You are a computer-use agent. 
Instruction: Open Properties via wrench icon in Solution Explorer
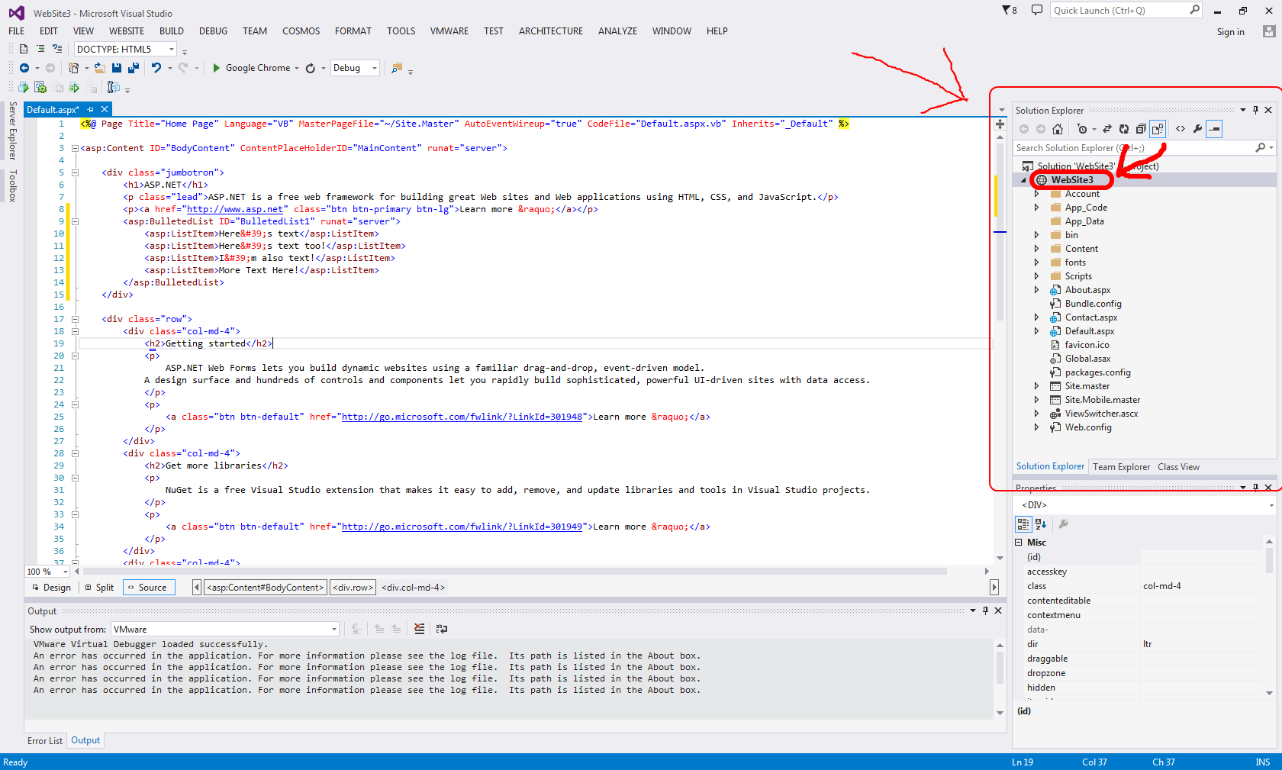coord(1197,129)
